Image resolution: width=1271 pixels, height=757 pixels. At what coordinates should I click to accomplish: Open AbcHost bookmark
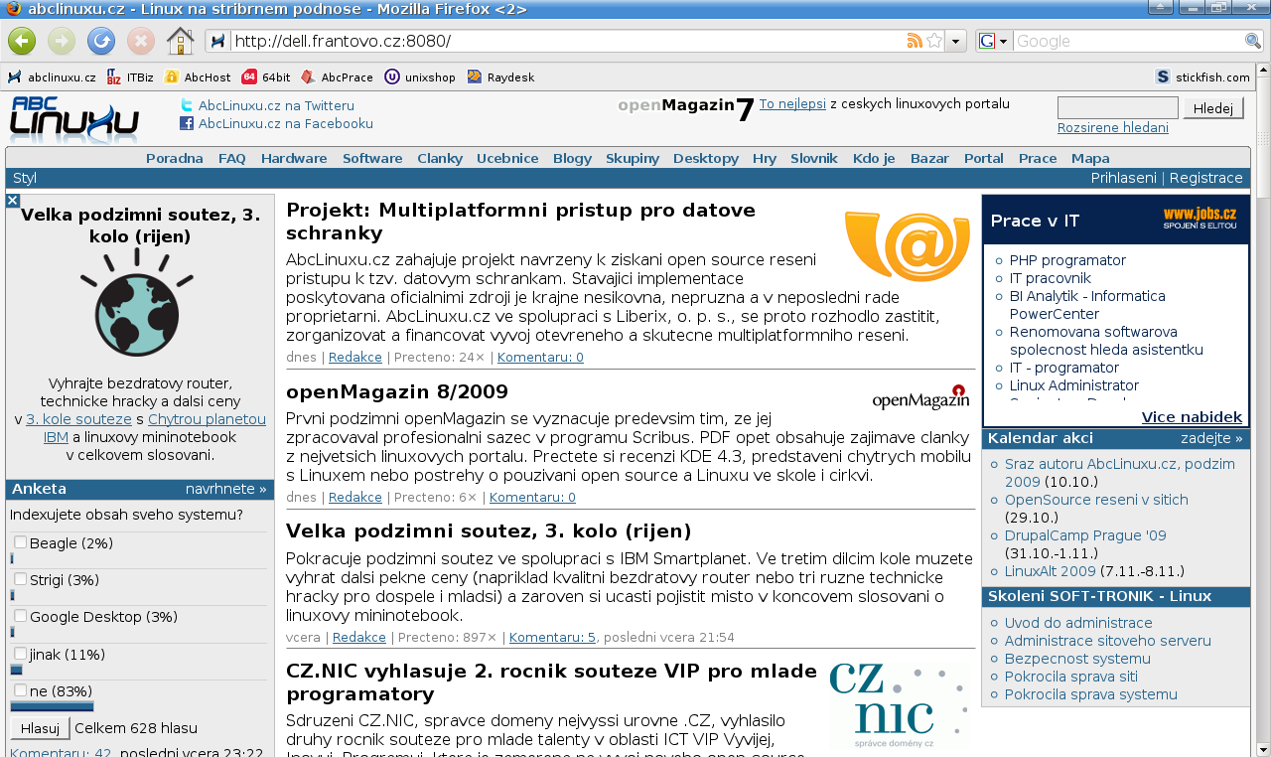198,76
